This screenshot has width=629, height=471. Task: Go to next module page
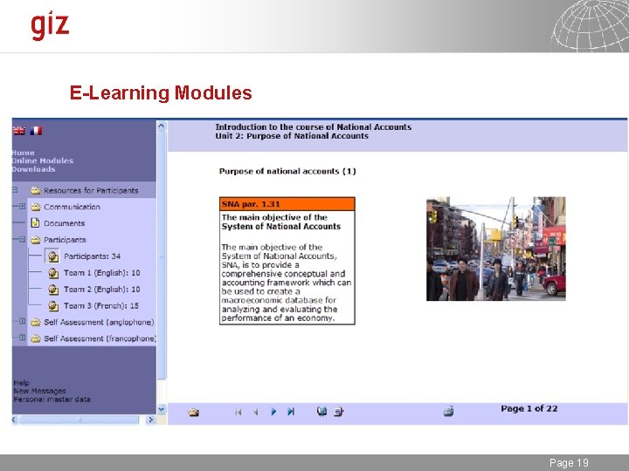tap(273, 412)
